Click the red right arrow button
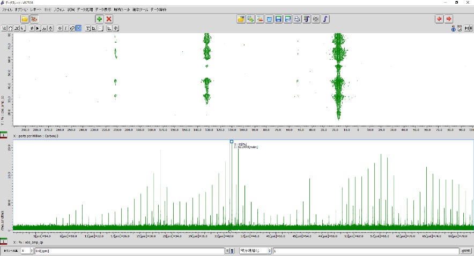This screenshot has width=474, height=256. [x=449, y=19]
